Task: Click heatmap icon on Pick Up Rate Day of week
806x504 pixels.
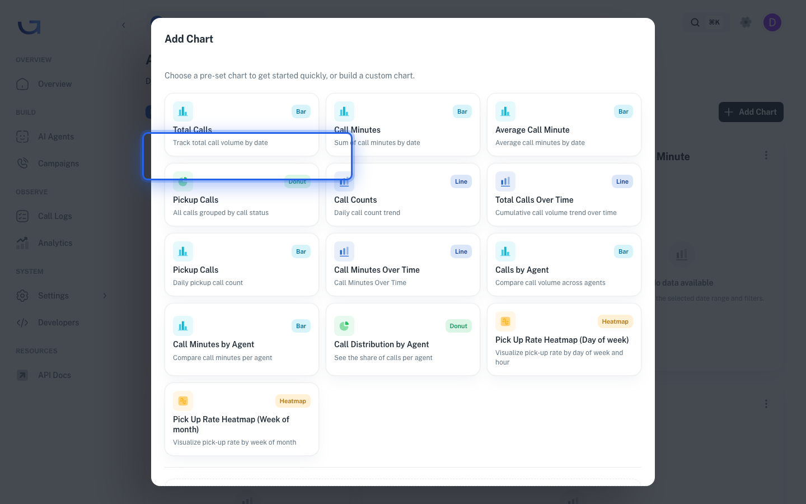Action: point(505,321)
